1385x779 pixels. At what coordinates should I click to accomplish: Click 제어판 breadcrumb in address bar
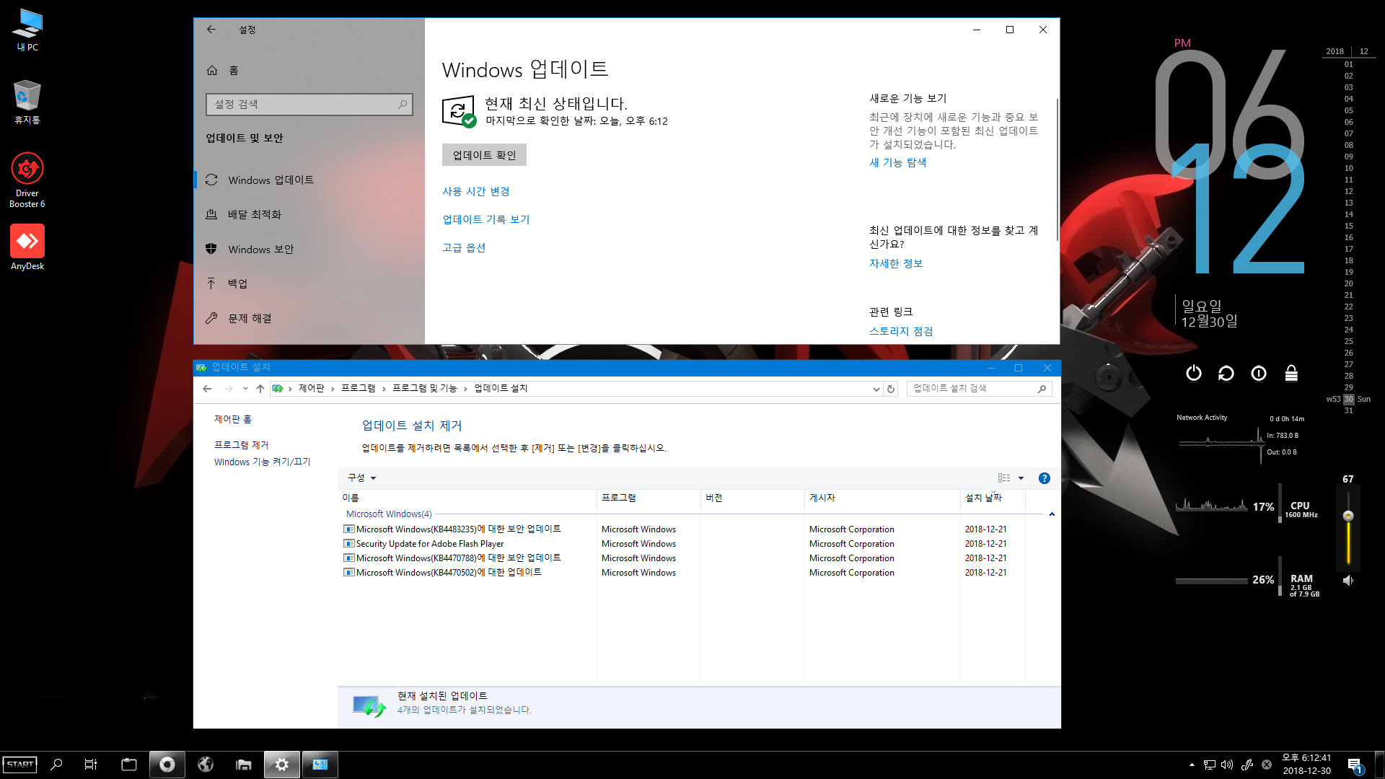[312, 388]
